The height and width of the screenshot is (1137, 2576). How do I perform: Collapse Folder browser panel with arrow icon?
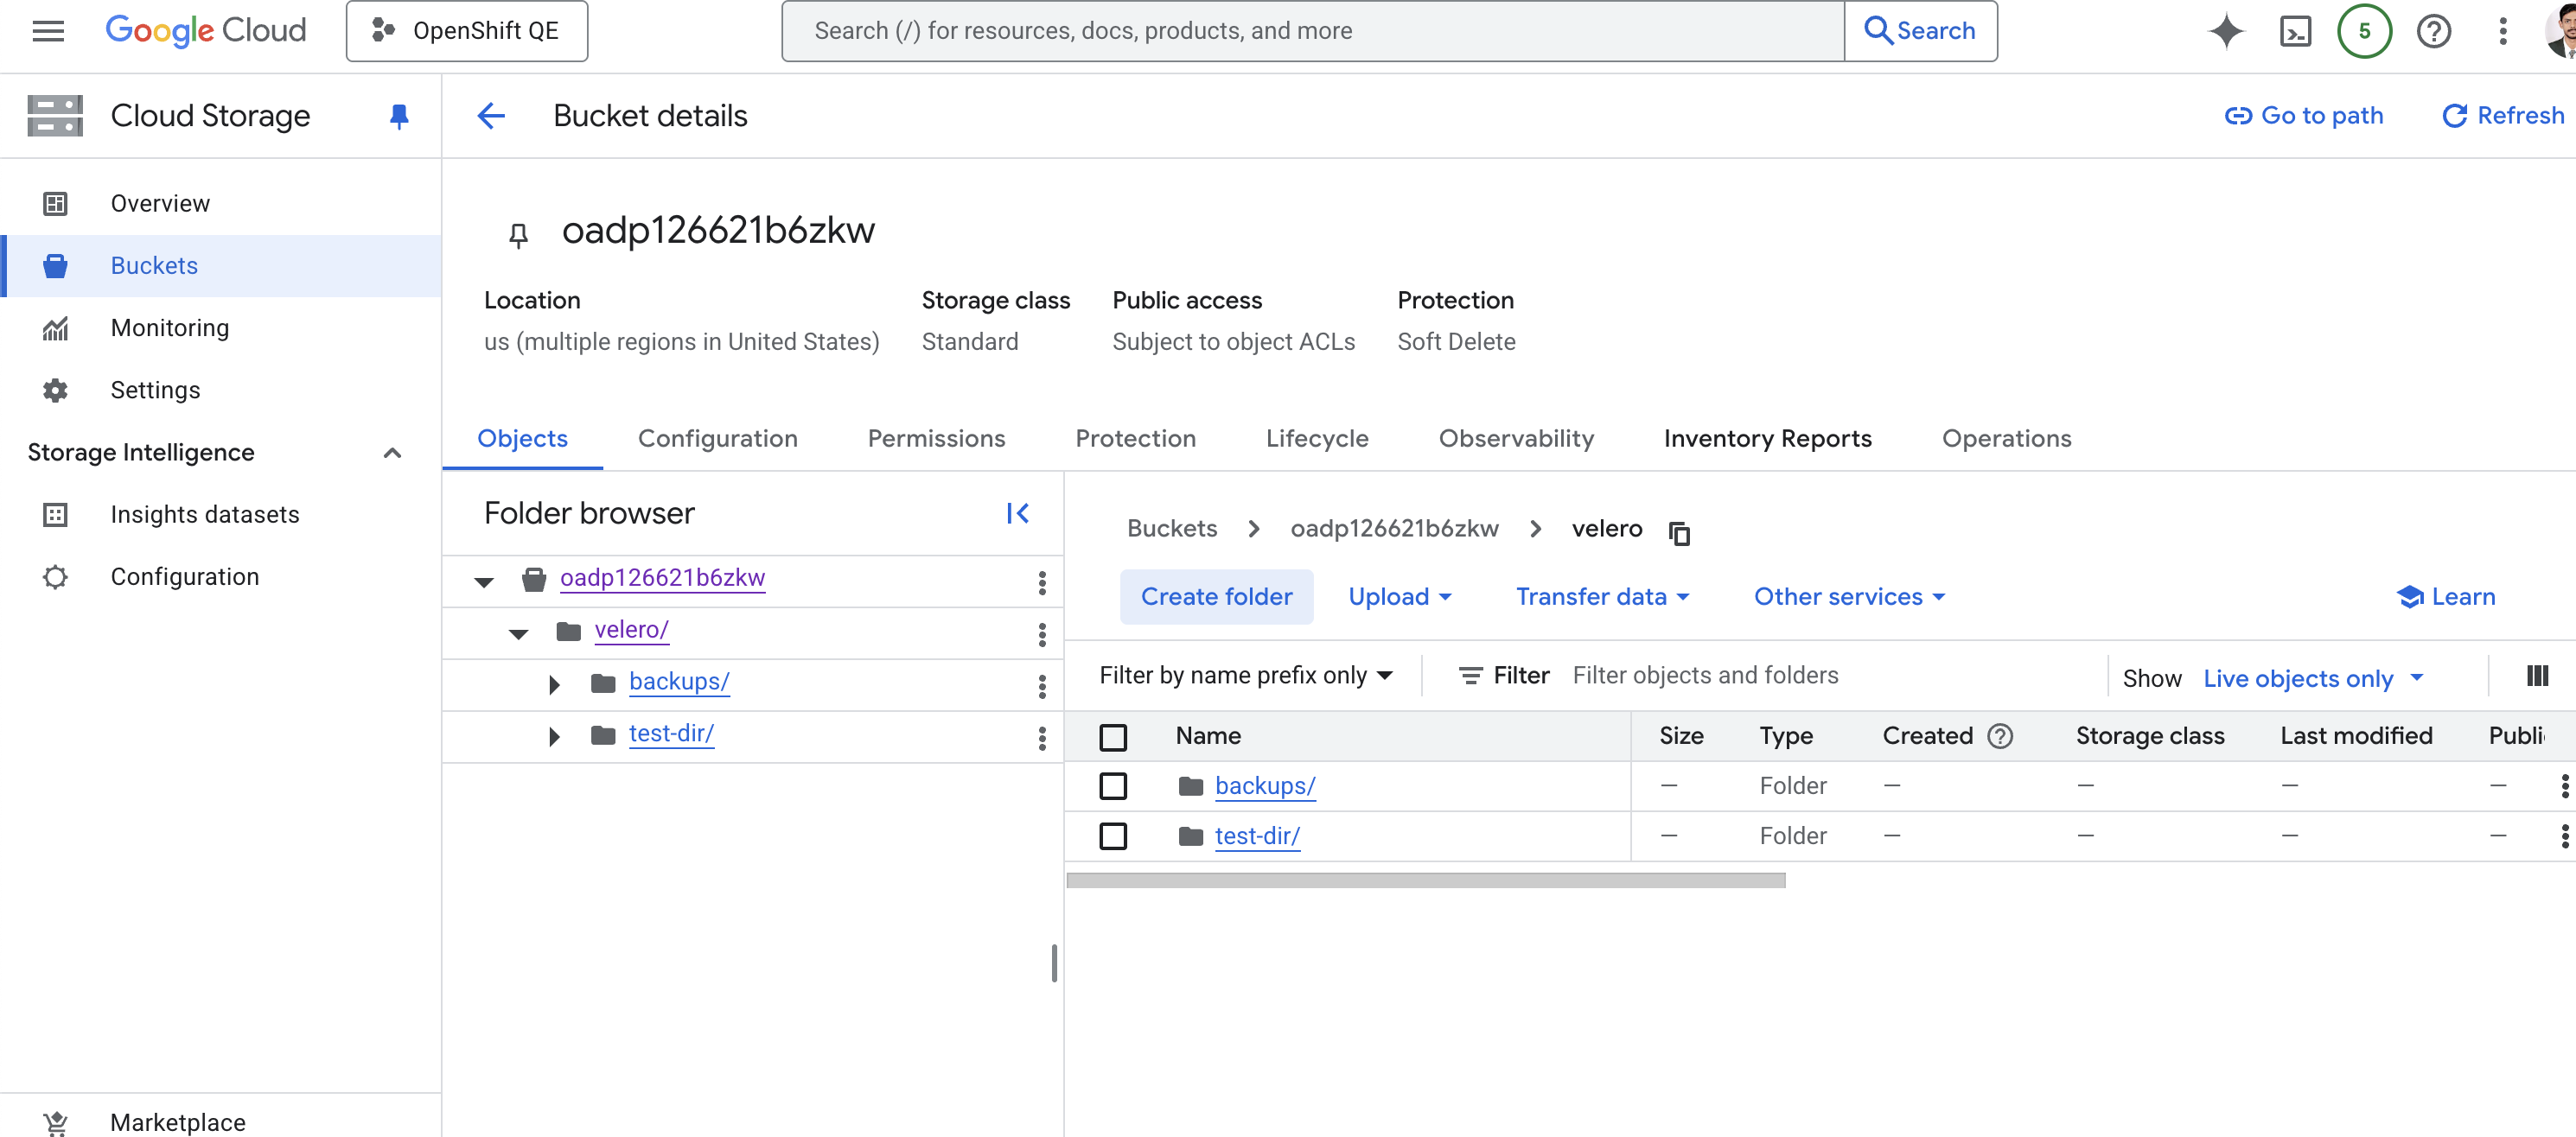click(1017, 513)
